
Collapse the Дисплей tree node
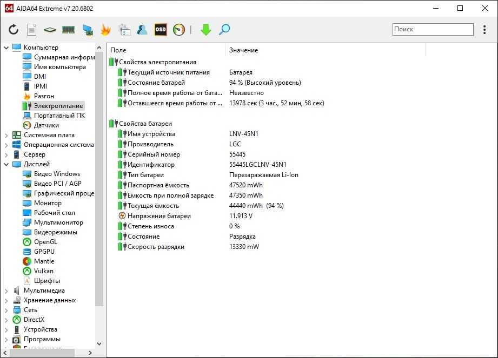6,164
